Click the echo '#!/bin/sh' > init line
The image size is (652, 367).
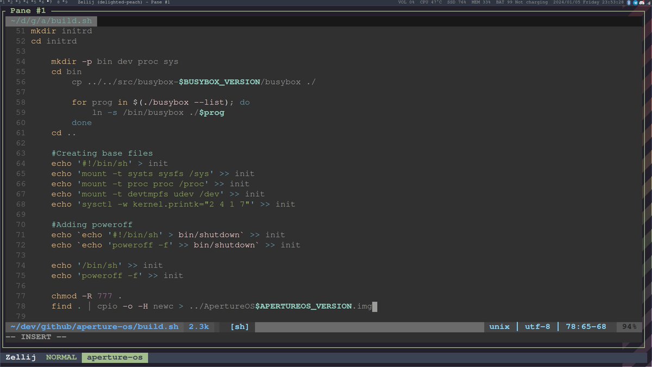(110, 164)
